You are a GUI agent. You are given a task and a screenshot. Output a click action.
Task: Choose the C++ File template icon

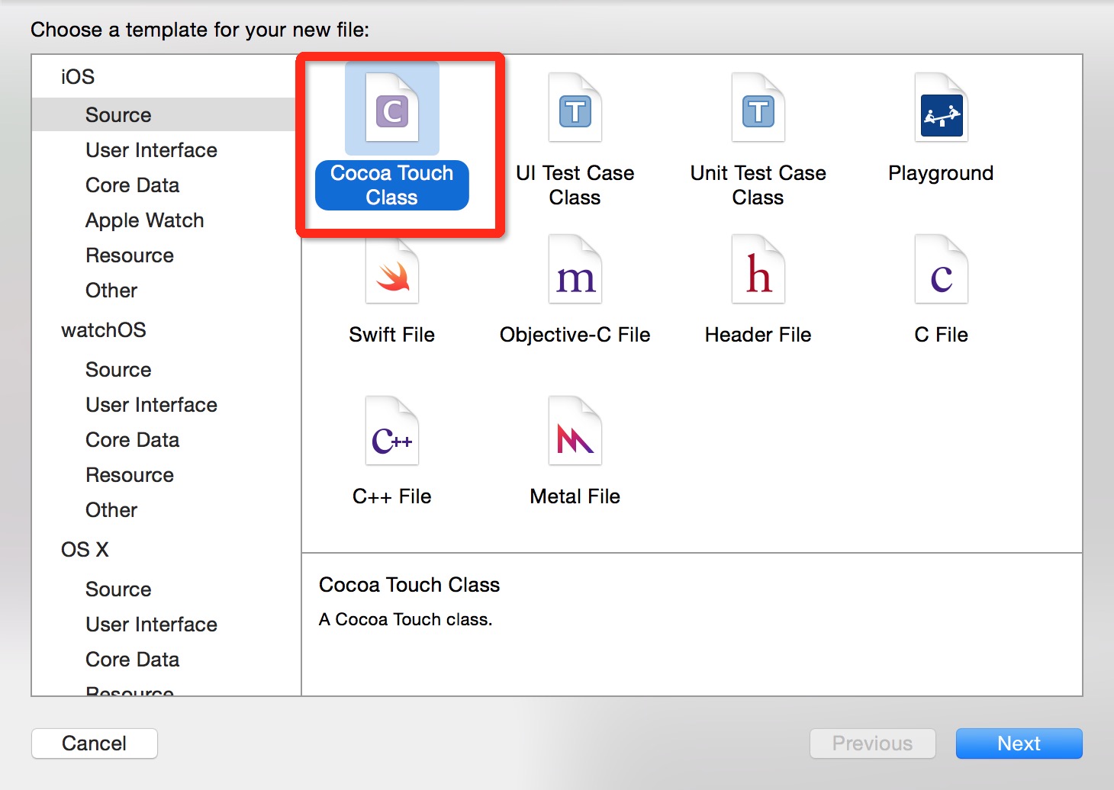point(392,431)
